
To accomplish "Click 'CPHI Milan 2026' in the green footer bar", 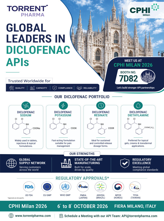I will pyautogui.click(x=28, y=206).
